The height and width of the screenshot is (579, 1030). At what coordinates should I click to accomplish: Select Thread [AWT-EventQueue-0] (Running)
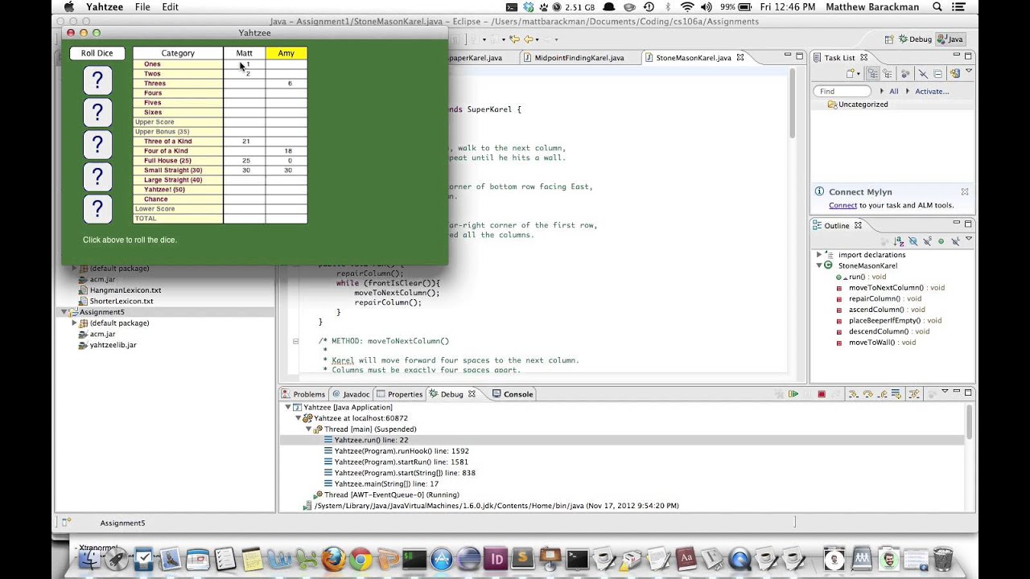386,495
